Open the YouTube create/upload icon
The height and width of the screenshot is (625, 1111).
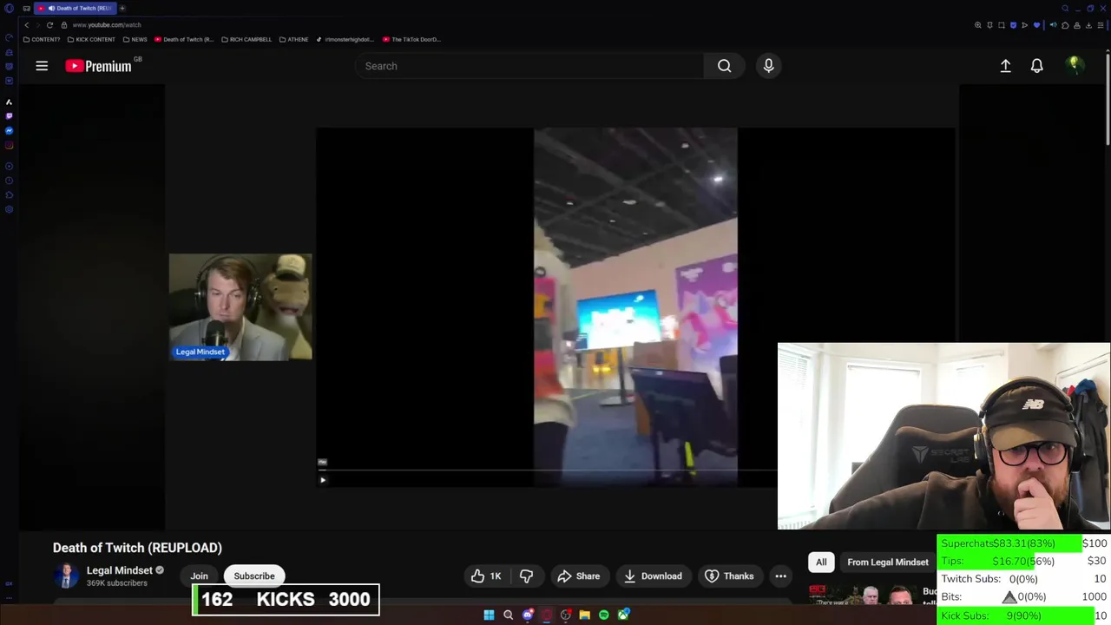click(x=1005, y=66)
